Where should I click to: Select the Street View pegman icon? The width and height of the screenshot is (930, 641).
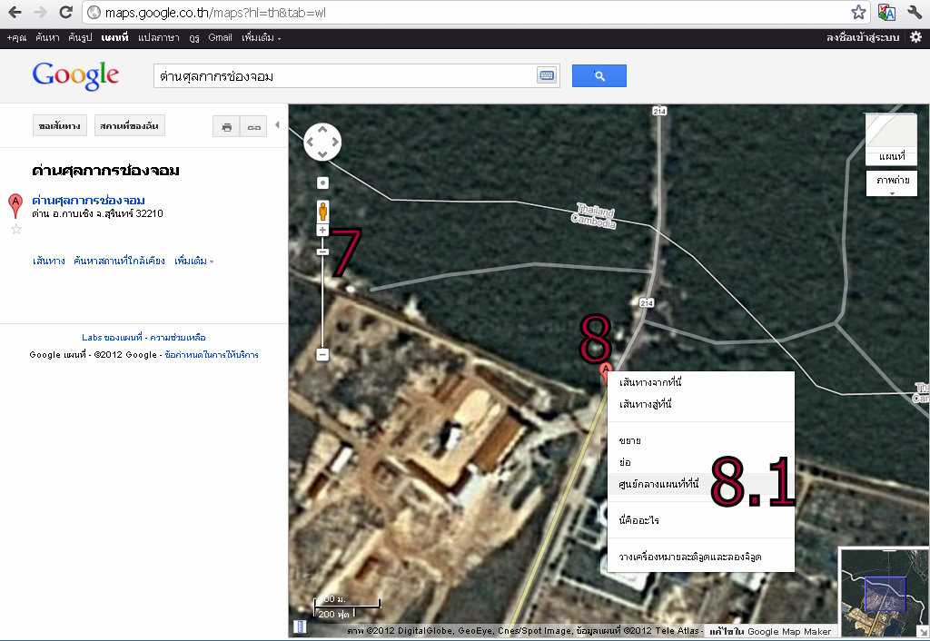point(322,212)
